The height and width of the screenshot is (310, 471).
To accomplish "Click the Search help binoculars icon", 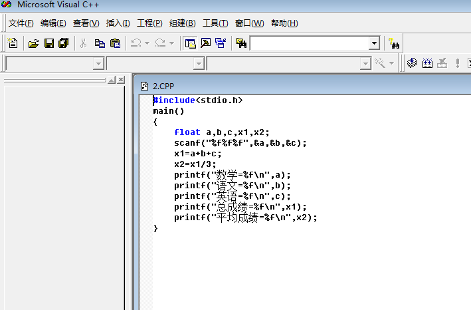I will 394,43.
